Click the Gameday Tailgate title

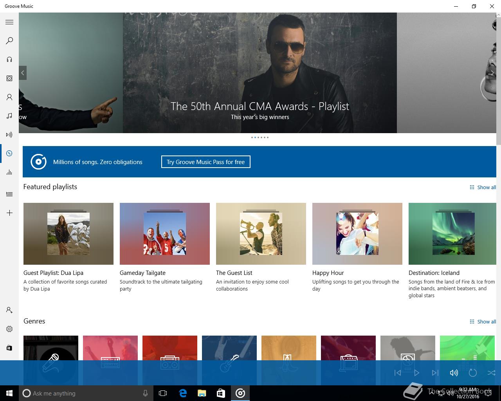[142, 273]
